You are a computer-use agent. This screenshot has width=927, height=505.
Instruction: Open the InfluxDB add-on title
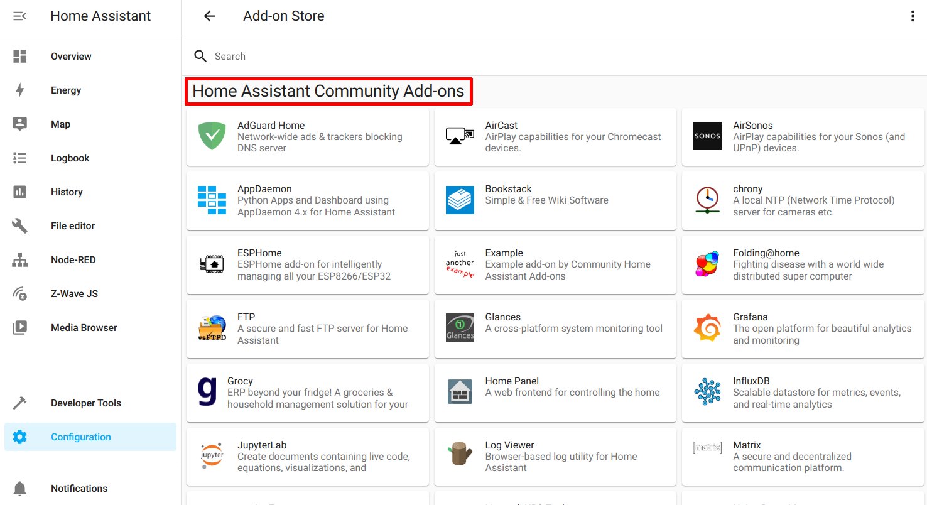click(x=751, y=381)
